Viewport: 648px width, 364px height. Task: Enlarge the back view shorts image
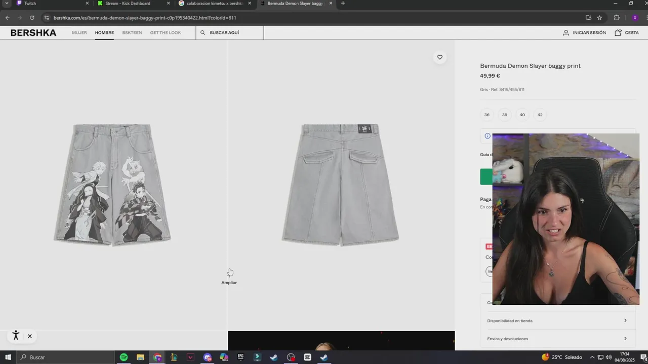point(340,185)
